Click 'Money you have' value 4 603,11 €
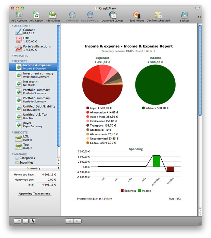The image size is (211, 238). pyautogui.click(x=49, y=175)
